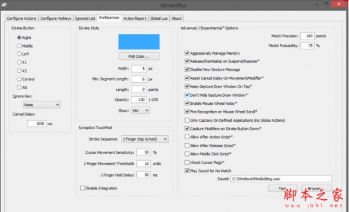Close the StrokesPlus window
349x212 pixels.
(339, 4)
